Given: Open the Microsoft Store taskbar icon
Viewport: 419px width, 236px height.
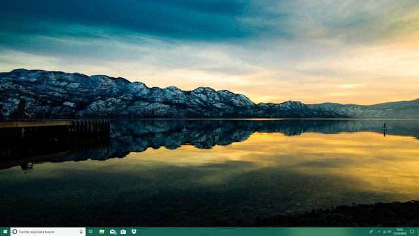Looking at the screenshot, I should click(123, 231).
